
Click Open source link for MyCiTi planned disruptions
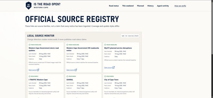(108, 68)
